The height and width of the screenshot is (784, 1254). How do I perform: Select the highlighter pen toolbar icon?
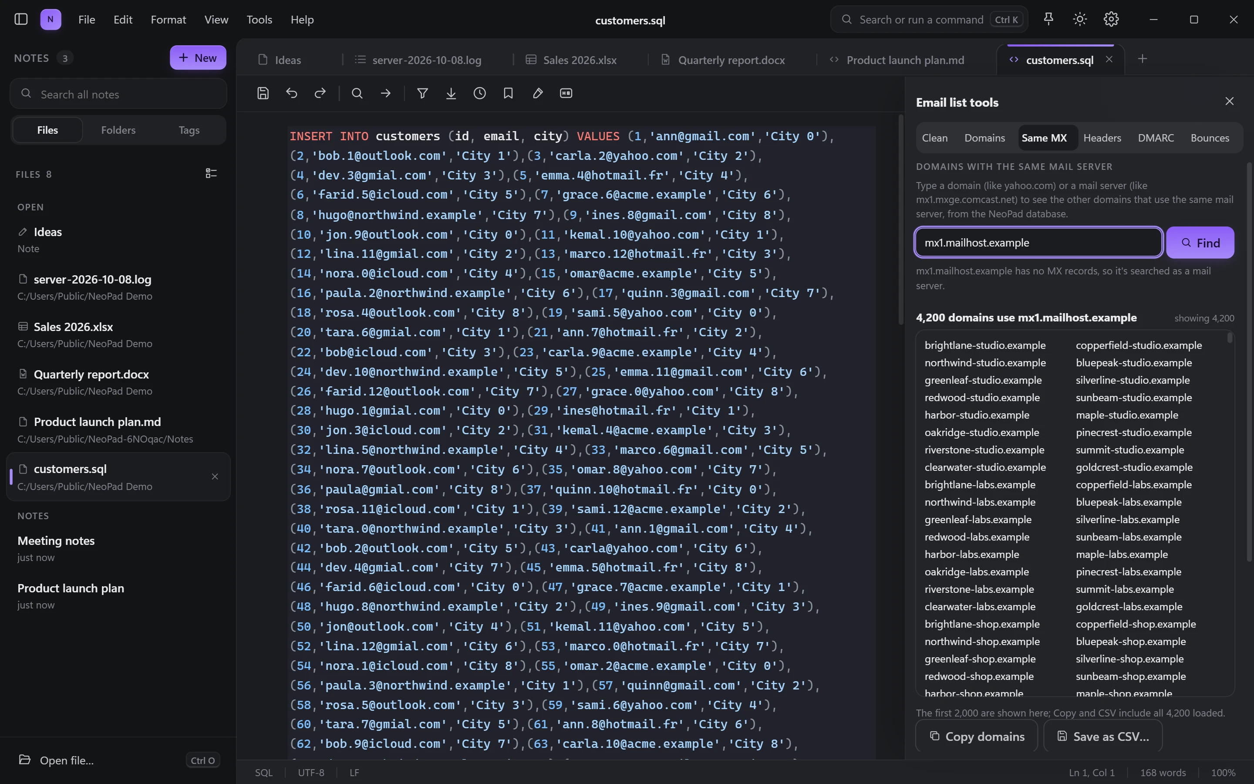coord(537,93)
